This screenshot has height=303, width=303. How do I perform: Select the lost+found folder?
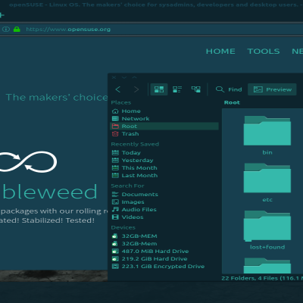267,230
